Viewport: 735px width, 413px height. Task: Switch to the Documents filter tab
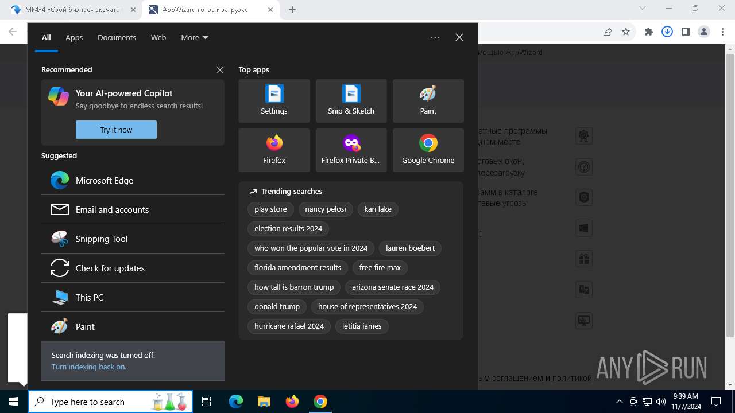pyautogui.click(x=117, y=37)
